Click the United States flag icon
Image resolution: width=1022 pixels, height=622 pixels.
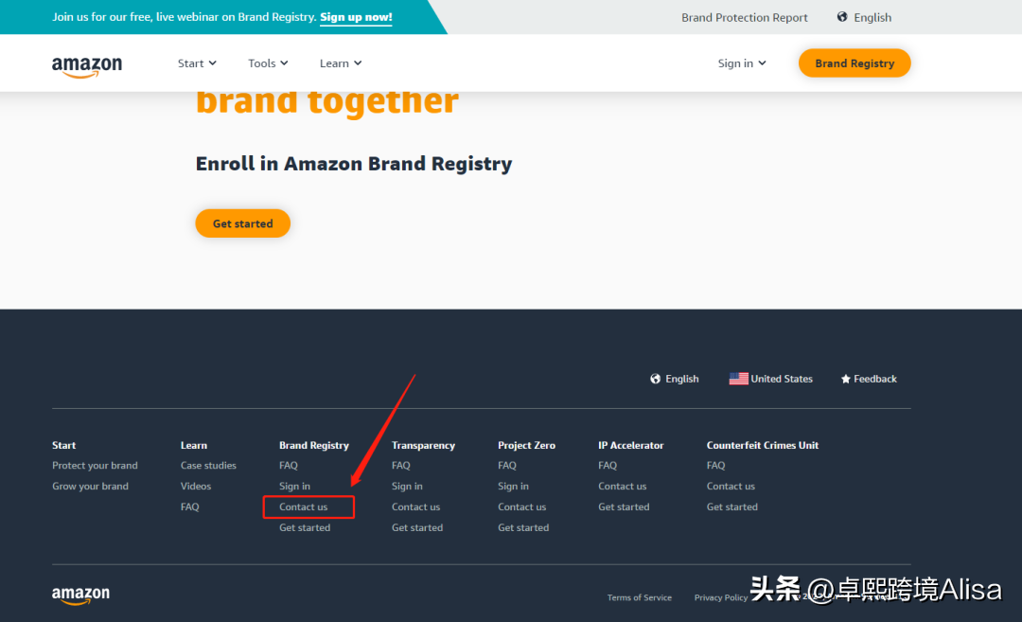tap(738, 379)
